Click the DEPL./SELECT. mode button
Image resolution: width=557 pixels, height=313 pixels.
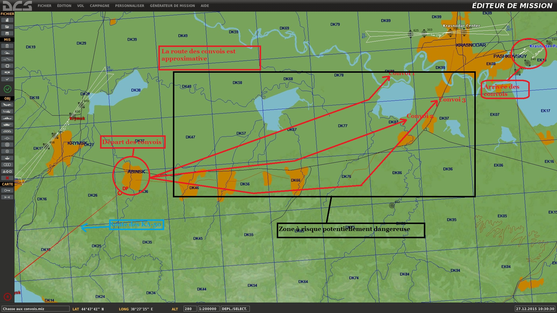point(235,309)
